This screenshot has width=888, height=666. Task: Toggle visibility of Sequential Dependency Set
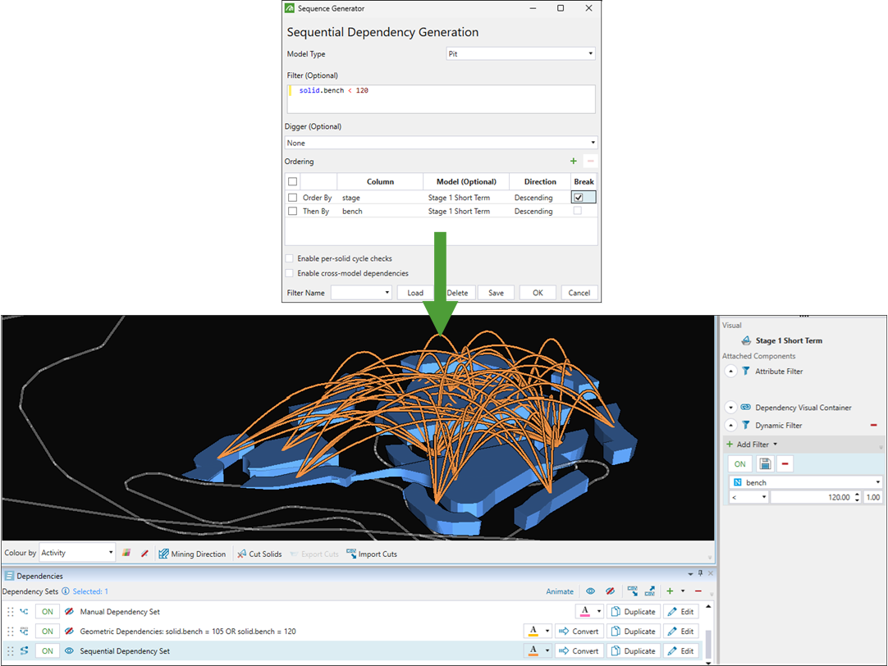(x=69, y=651)
